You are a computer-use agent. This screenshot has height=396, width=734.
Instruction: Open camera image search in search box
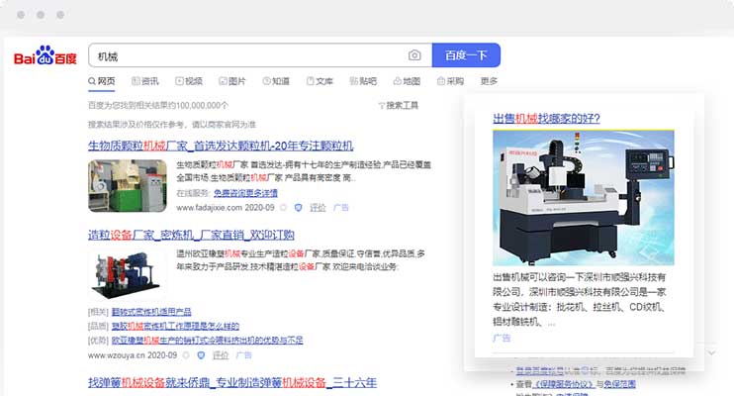414,55
